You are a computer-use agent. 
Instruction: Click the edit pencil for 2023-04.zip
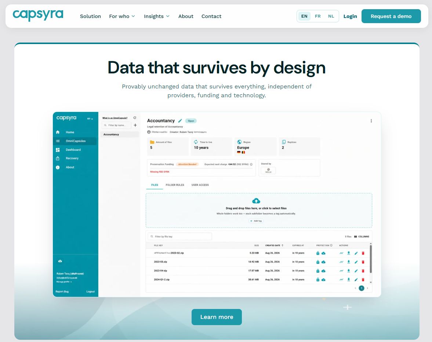(x=356, y=271)
